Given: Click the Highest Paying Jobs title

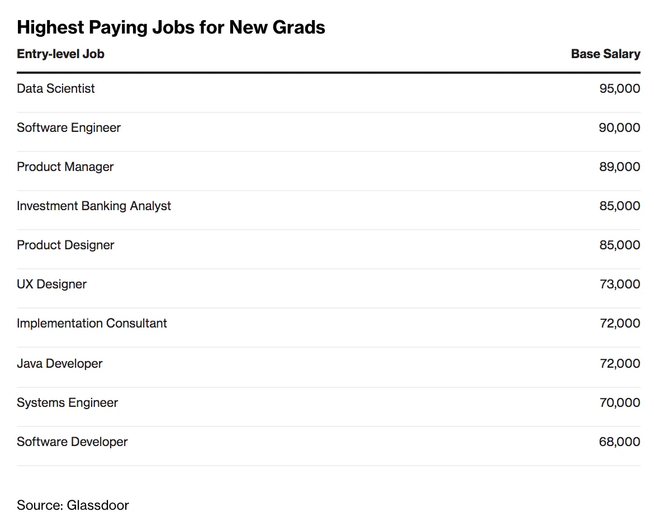Looking at the screenshot, I should coord(171,27).
